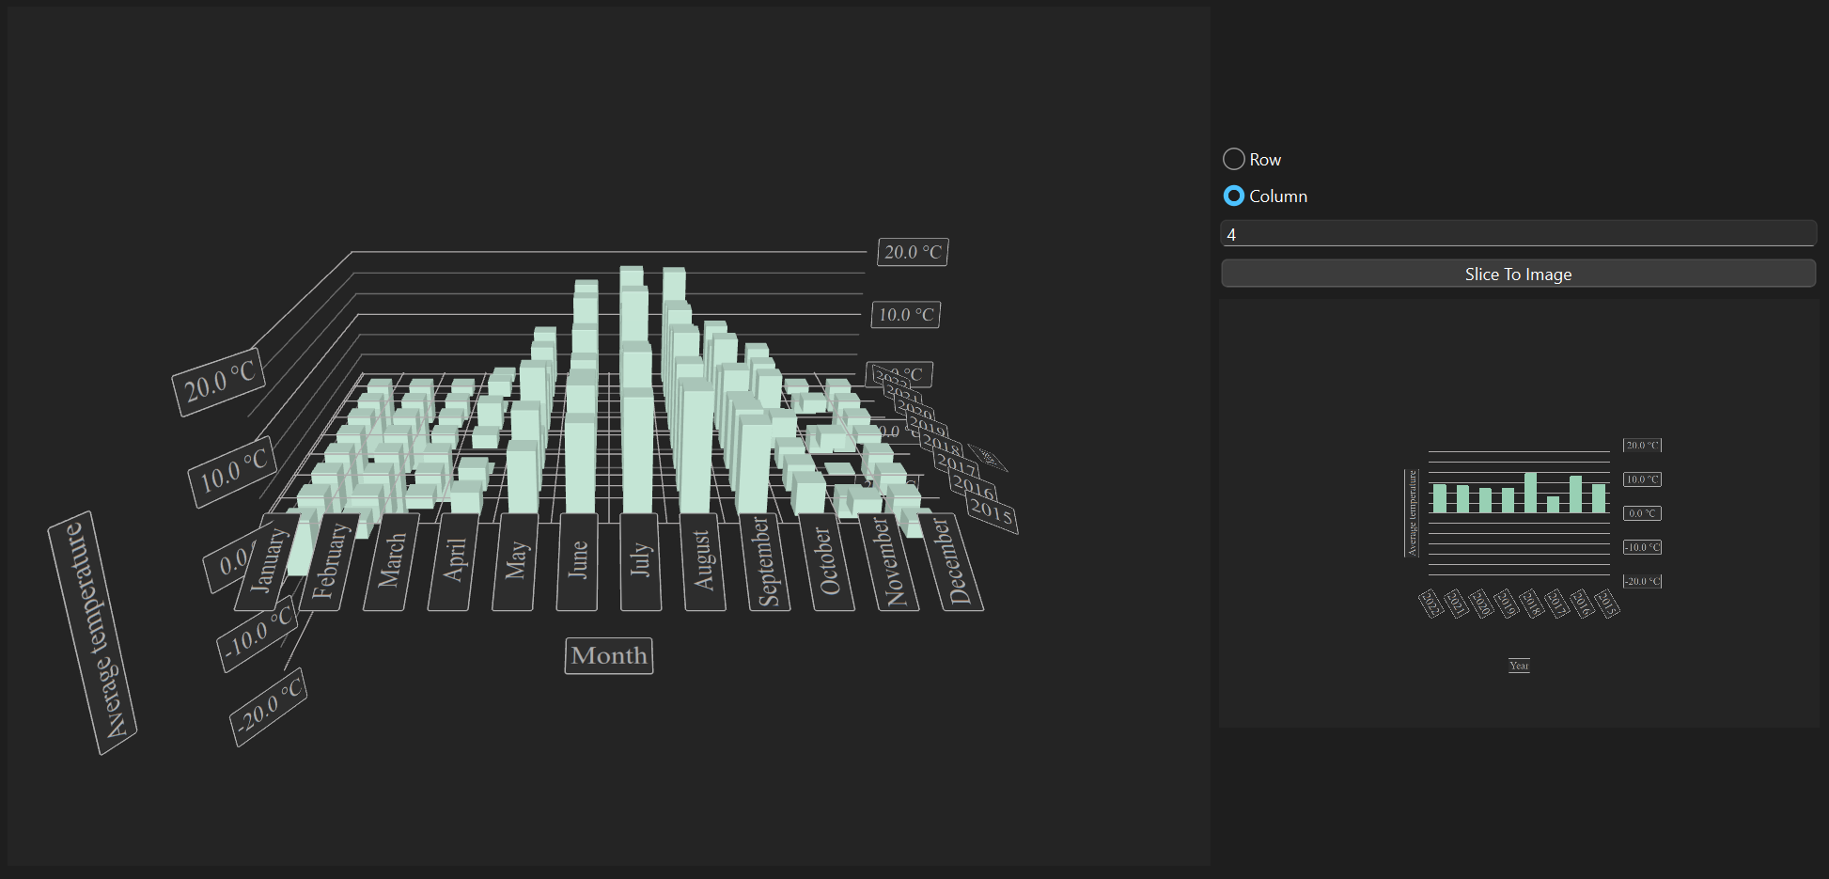This screenshot has height=879, width=1829.
Task: Click the 2019 year label on 3D chart
Action: (x=927, y=426)
